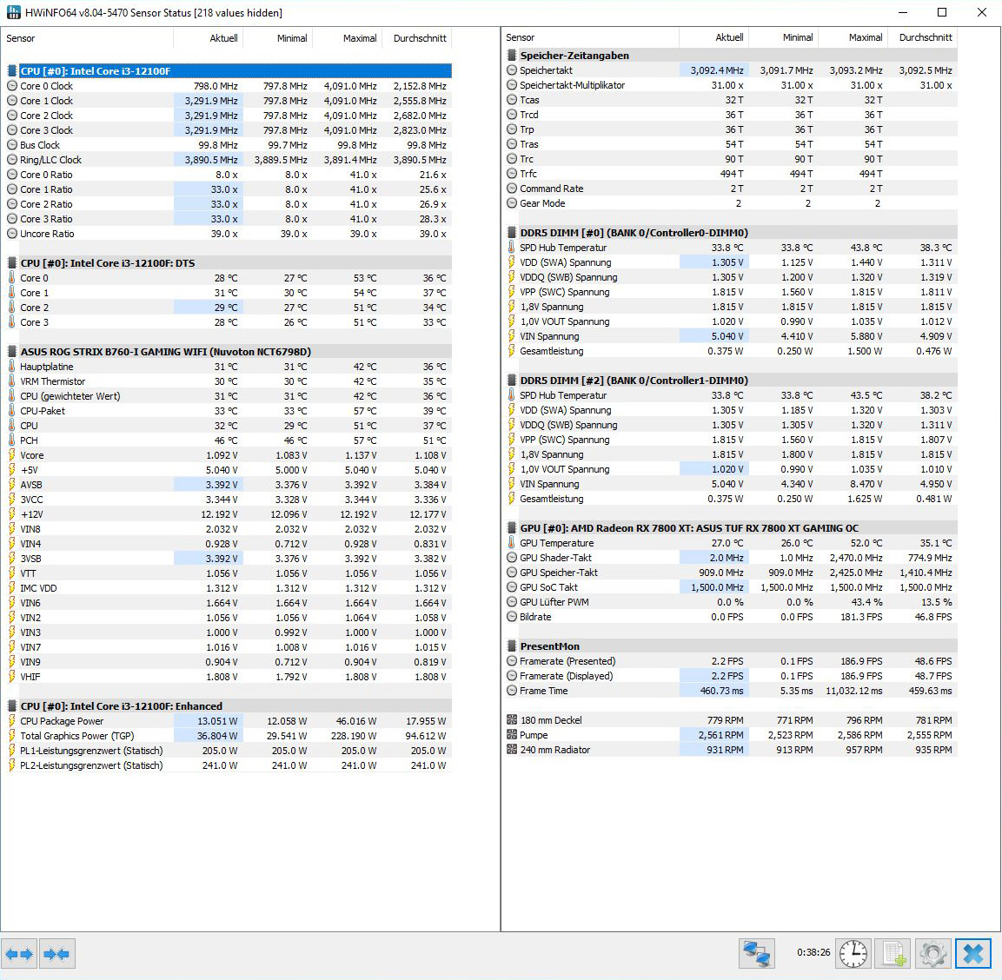The width and height of the screenshot is (1002, 980).
Task: Select the CPU Package Power row
Action: pos(62,721)
